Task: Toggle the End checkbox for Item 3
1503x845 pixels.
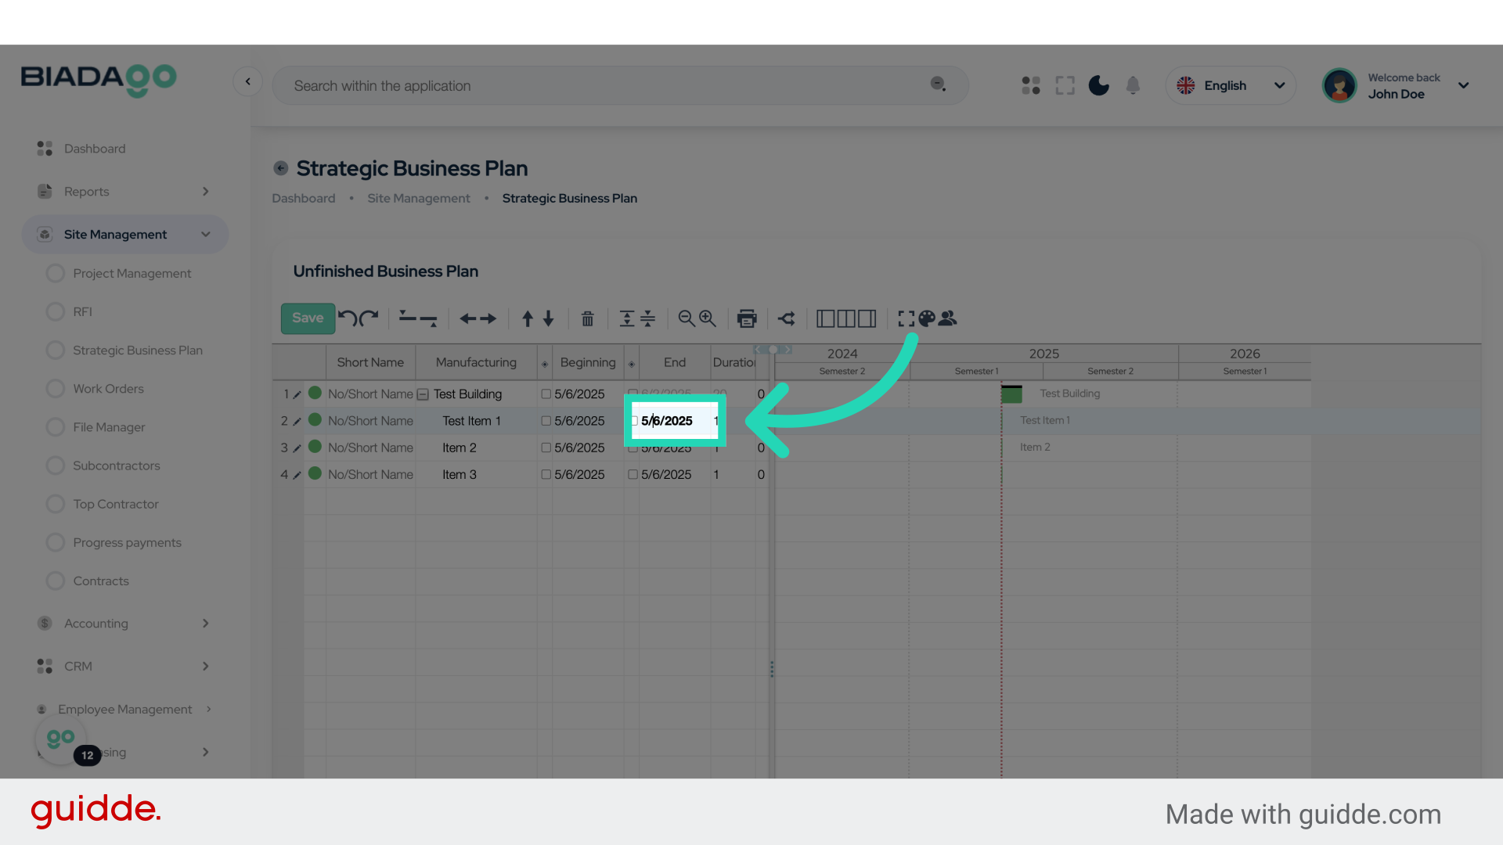Action: pos(633,475)
